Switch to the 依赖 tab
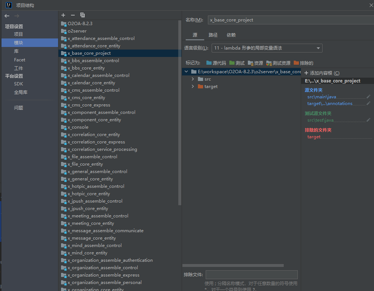374x291 pixels. click(231, 35)
